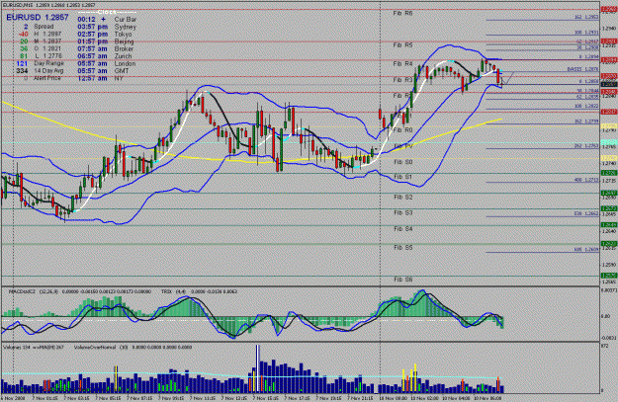Click the Tokyo clock row label

(123, 35)
